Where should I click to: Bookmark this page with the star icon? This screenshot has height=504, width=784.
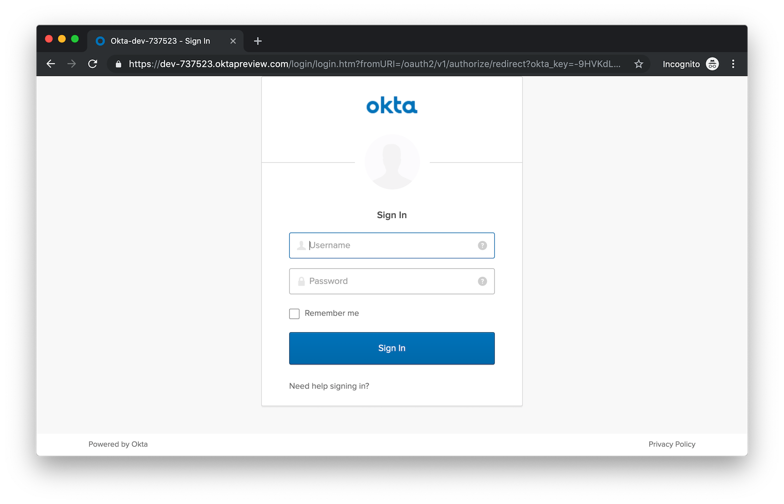pyautogui.click(x=638, y=64)
